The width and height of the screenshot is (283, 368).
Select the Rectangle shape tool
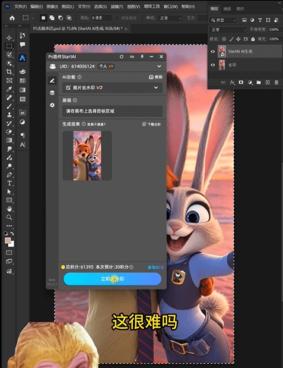point(9,200)
